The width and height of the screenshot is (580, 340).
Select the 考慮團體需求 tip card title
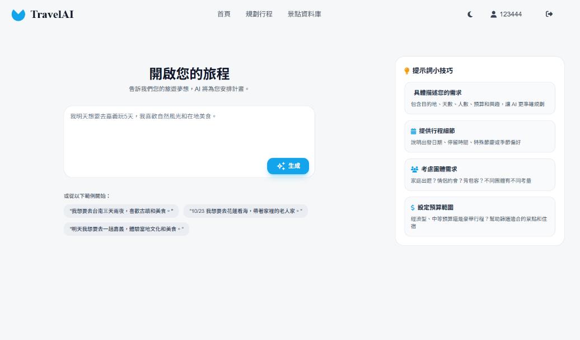pyautogui.click(x=439, y=169)
